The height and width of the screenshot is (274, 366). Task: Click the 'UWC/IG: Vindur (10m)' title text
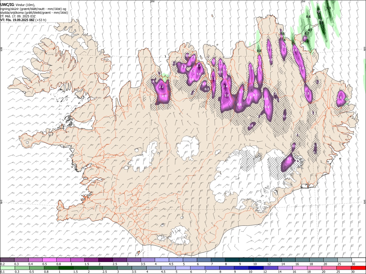tap(18, 5)
